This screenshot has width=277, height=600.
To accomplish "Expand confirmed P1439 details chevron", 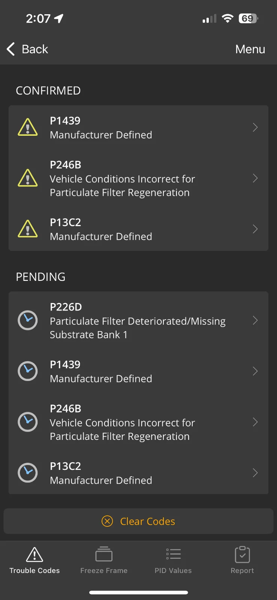I will coord(255,127).
